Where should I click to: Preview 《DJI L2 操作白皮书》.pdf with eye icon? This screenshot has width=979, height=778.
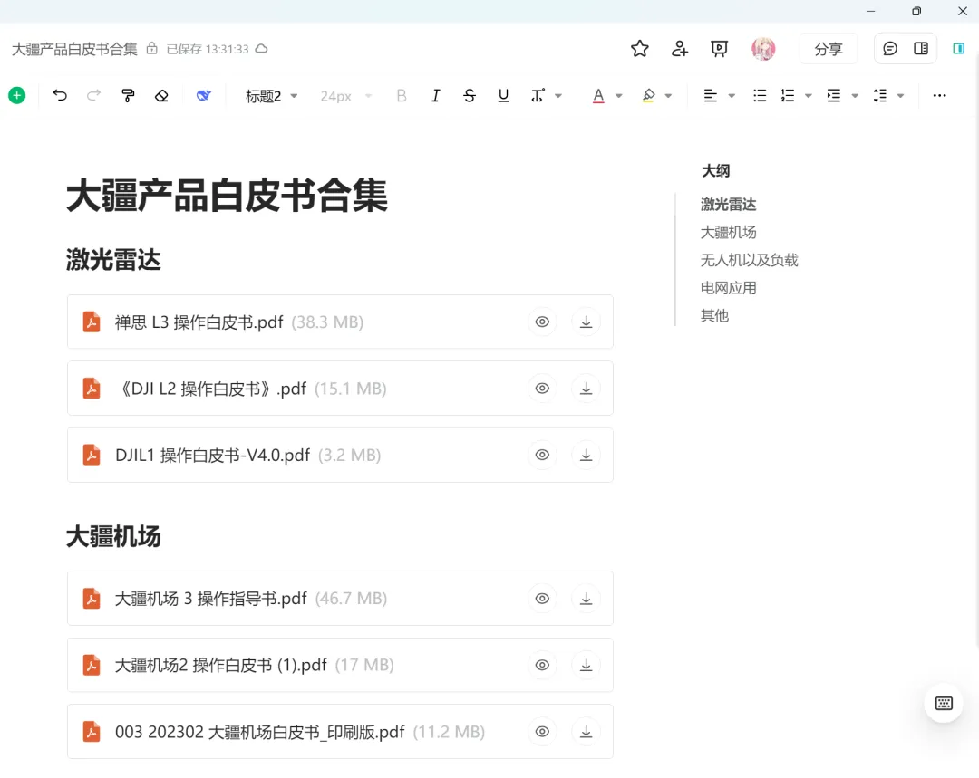[x=542, y=388]
